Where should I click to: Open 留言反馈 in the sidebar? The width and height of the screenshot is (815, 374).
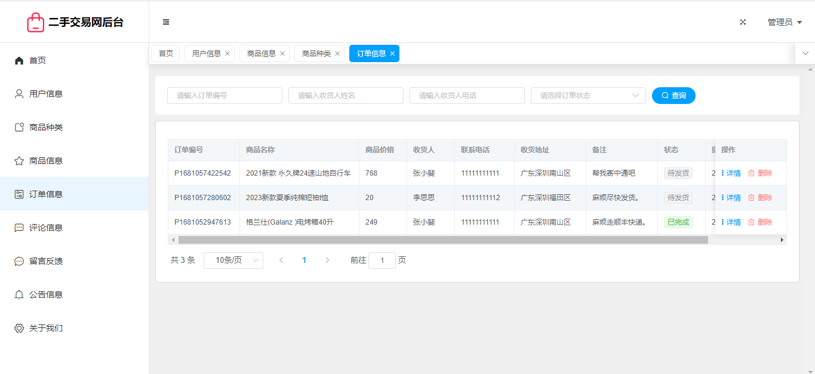coord(46,261)
